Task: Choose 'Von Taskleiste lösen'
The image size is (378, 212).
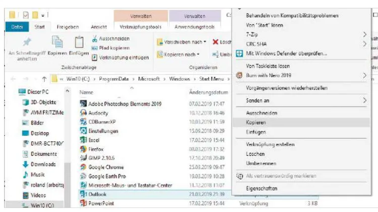Action: pyautogui.click(x=301, y=66)
